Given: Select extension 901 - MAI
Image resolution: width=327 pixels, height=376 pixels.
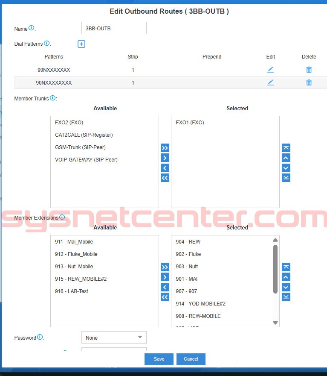Looking at the screenshot, I should tap(187, 279).
